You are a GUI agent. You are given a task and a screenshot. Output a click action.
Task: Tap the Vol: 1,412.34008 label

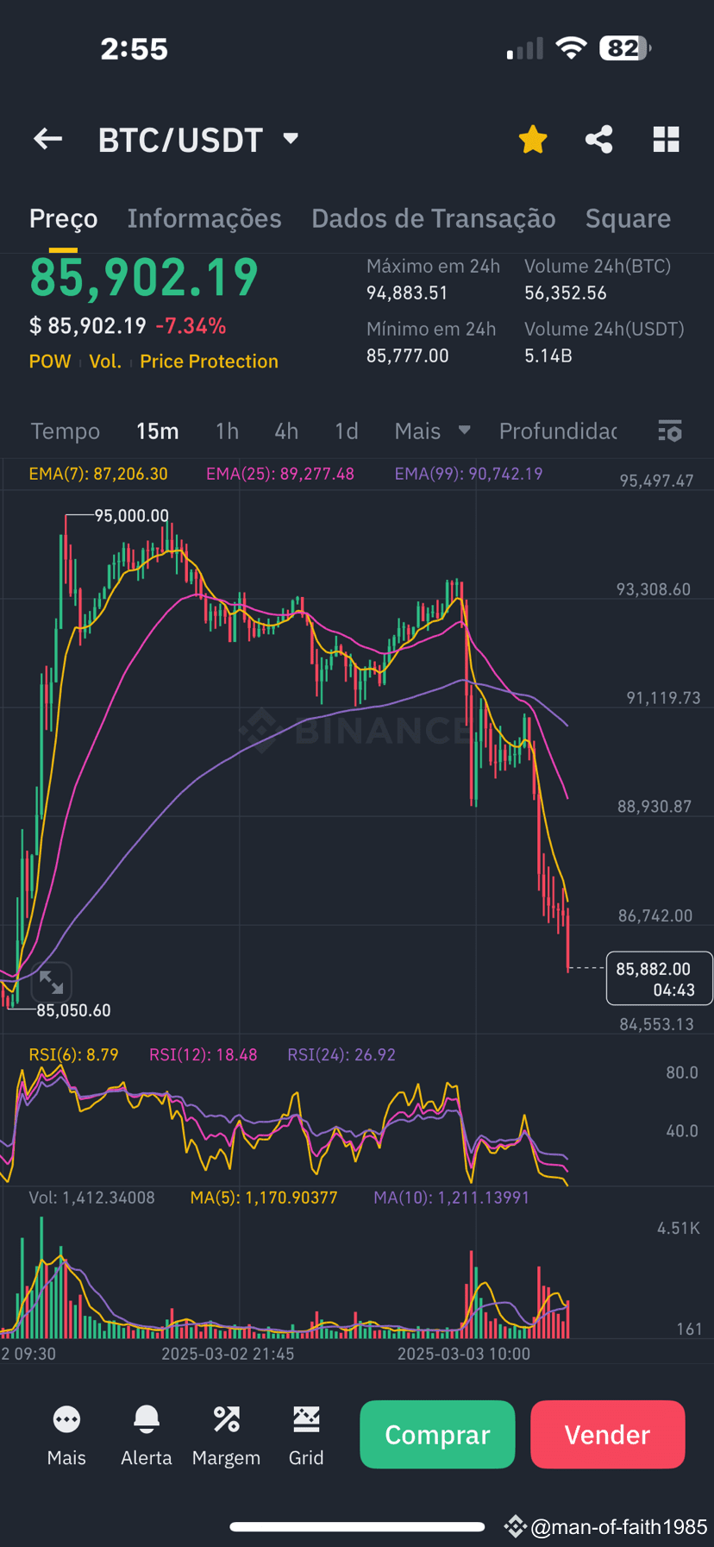point(91,1198)
